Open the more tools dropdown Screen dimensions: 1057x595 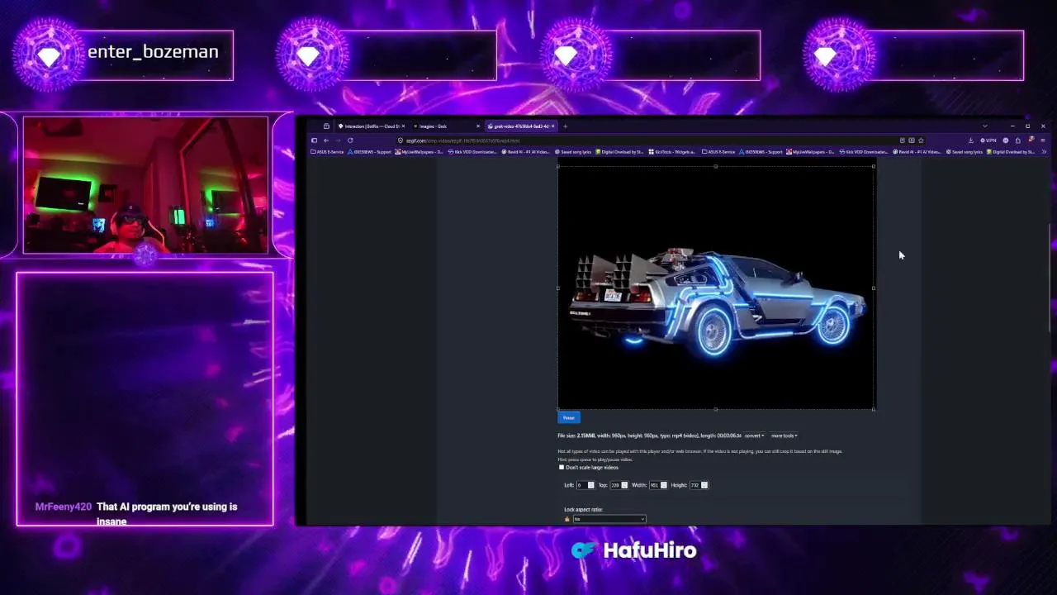784,436
